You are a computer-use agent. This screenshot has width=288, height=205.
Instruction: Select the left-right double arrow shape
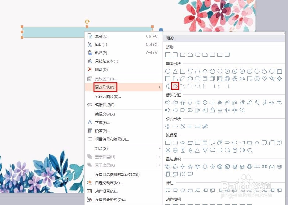198,102
